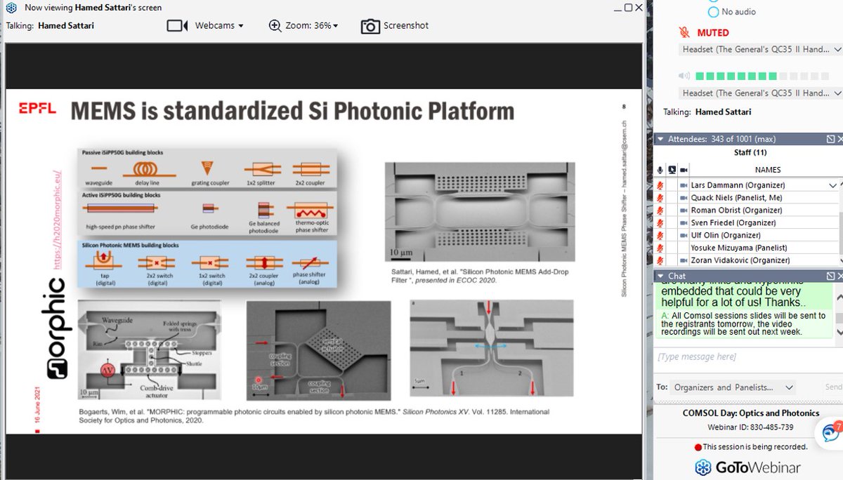Click the Webinar ID: 830-485-739 text

tap(751, 427)
